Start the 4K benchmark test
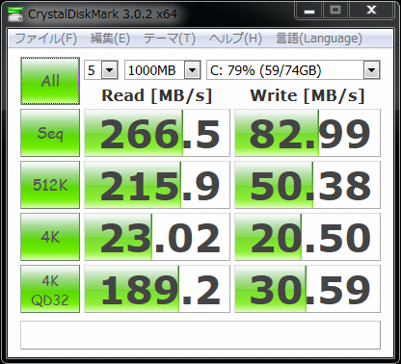 (x=50, y=237)
